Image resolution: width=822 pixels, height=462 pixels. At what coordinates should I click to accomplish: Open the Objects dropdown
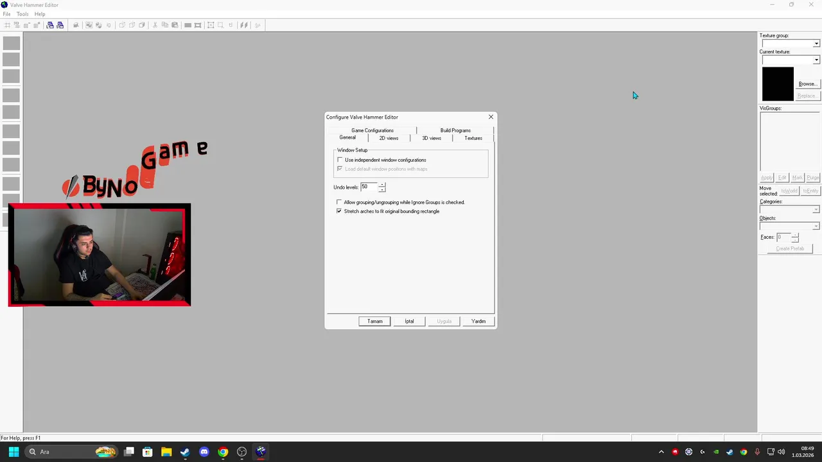[816, 226]
